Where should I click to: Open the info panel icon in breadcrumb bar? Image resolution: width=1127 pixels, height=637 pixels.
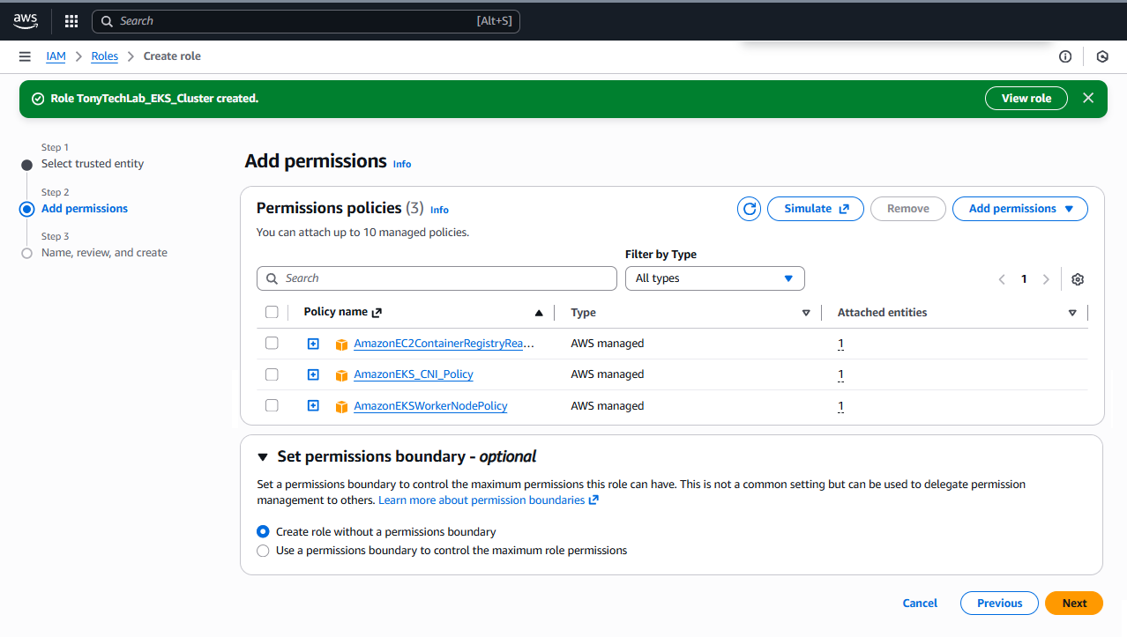[x=1065, y=56]
